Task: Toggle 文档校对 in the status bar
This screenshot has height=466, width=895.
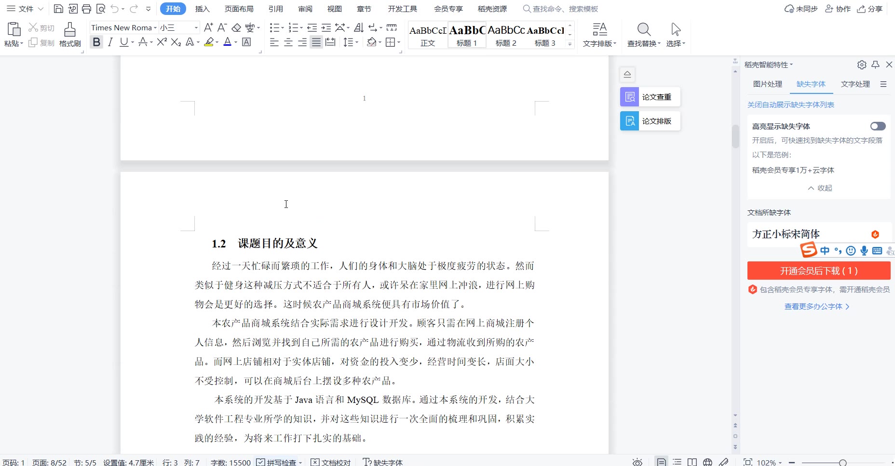Action: coord(331,462)
